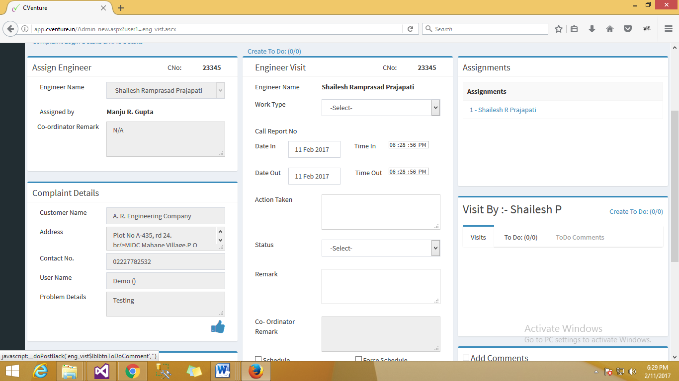
Task: Click the Co-ordinator Remark field showing N/A
Action: tap(166, 139)
